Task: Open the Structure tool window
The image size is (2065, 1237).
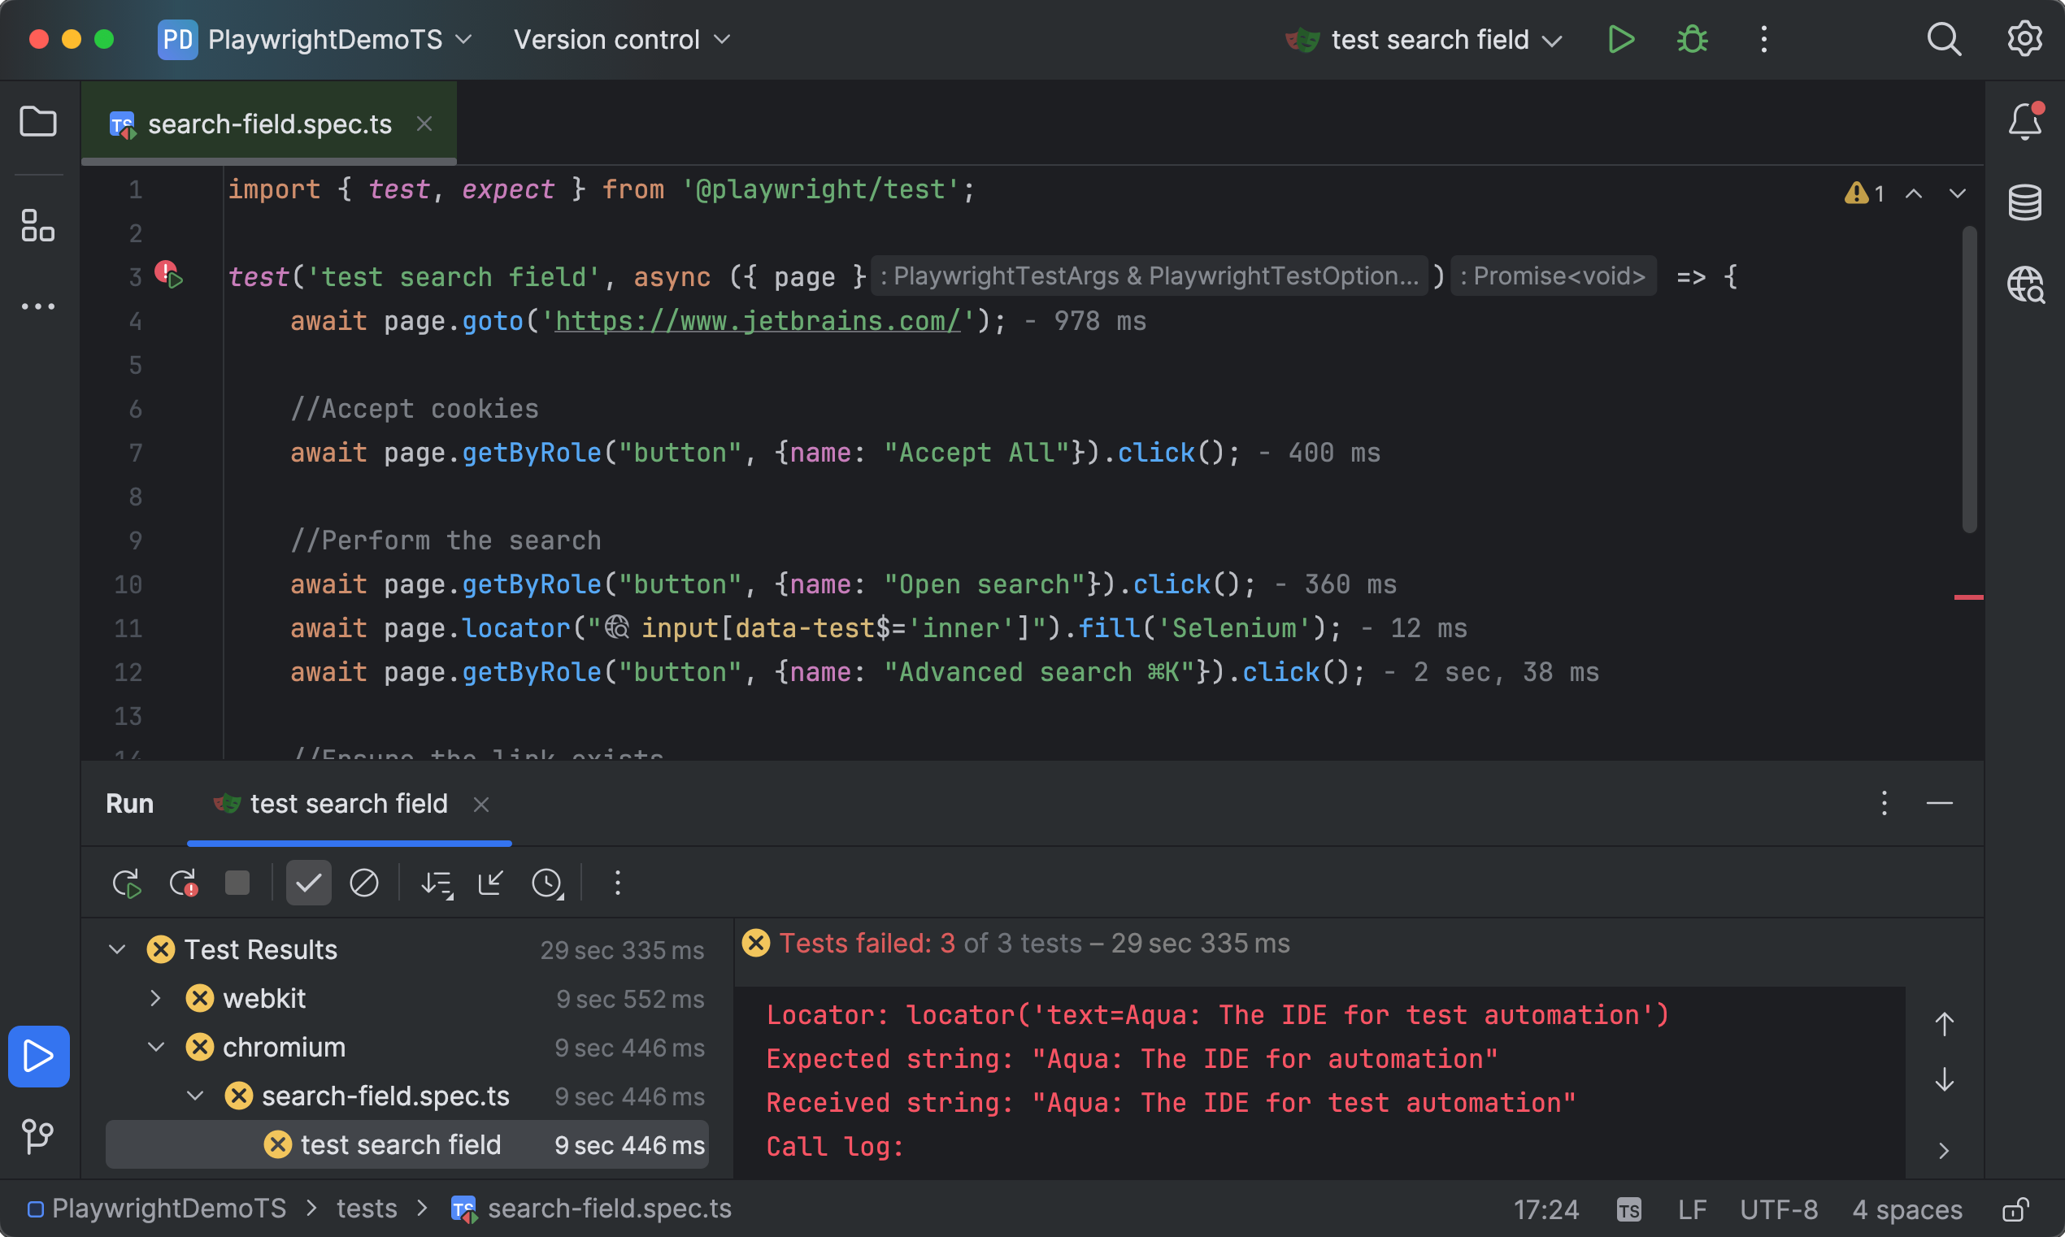Action: point(38,226)
